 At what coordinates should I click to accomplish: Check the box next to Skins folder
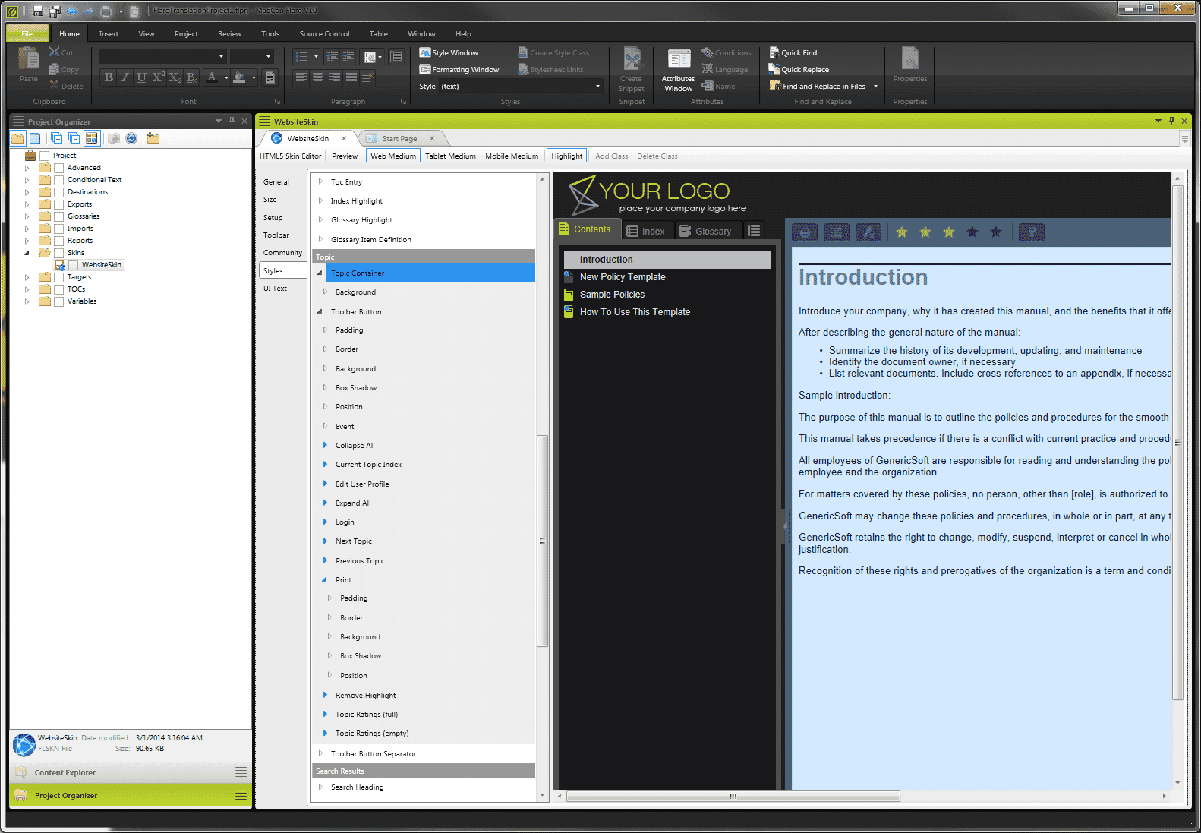[x=59, y=253]
